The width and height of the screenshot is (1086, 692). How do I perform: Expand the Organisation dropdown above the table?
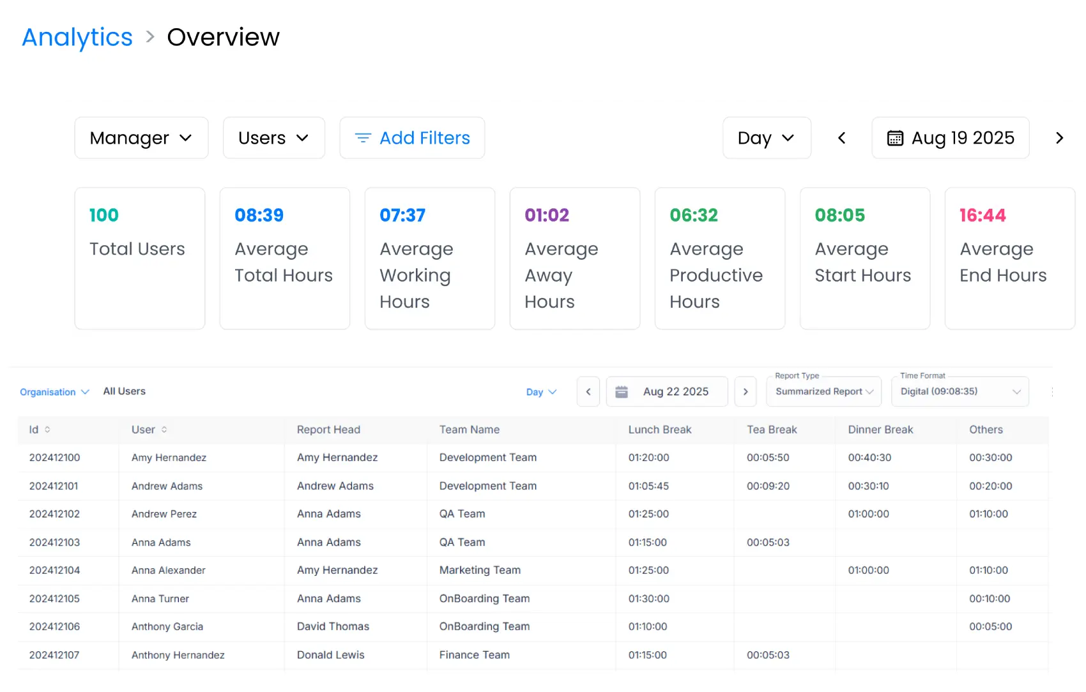(54, 391)
